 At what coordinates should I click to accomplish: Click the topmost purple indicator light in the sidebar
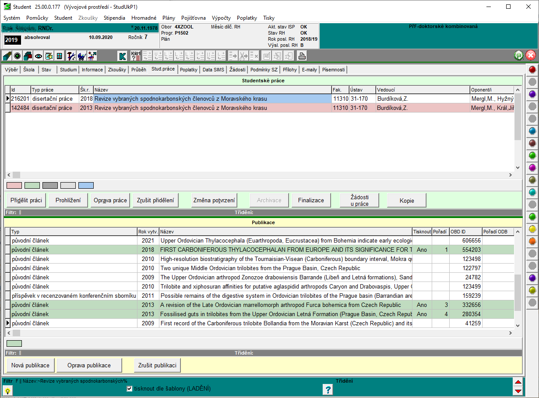pyautogui.click(x=532, y=94)
